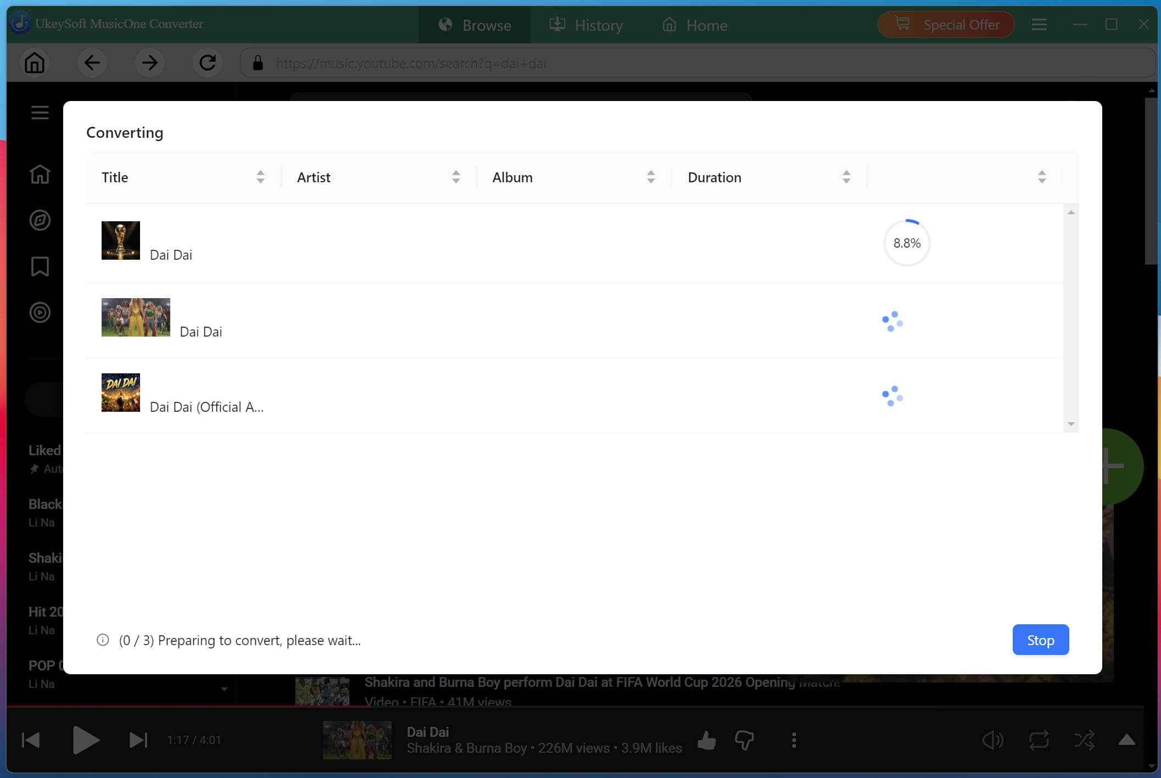The image size is (1161, 778).
Task: Switch to the Home tab
Action: tap(695, 25)
